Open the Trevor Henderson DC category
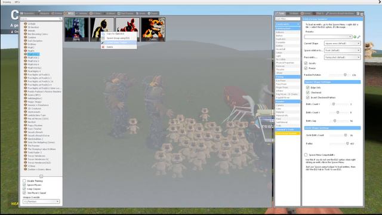Image resolution: width=382 pixels, height=215 pixels. 38,159
